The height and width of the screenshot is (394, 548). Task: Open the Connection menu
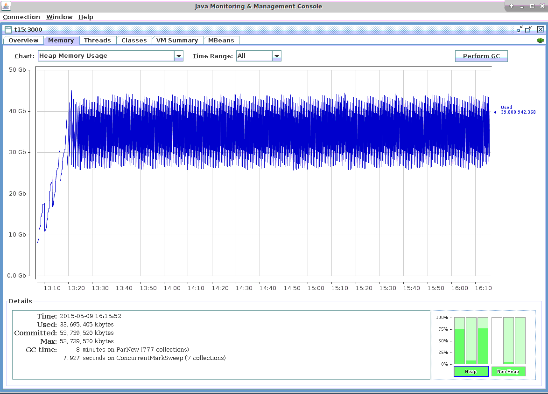tap(21, 17)
